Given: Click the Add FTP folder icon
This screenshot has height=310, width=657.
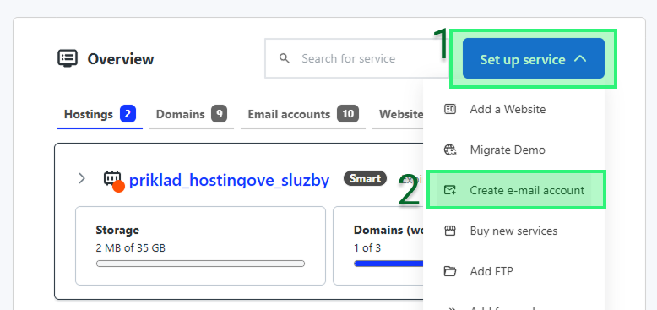Looking at the screenshot, I should [x=450, y=271].
